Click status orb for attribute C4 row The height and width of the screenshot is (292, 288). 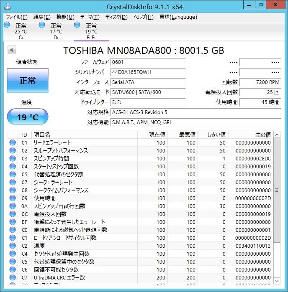[13, 254]
